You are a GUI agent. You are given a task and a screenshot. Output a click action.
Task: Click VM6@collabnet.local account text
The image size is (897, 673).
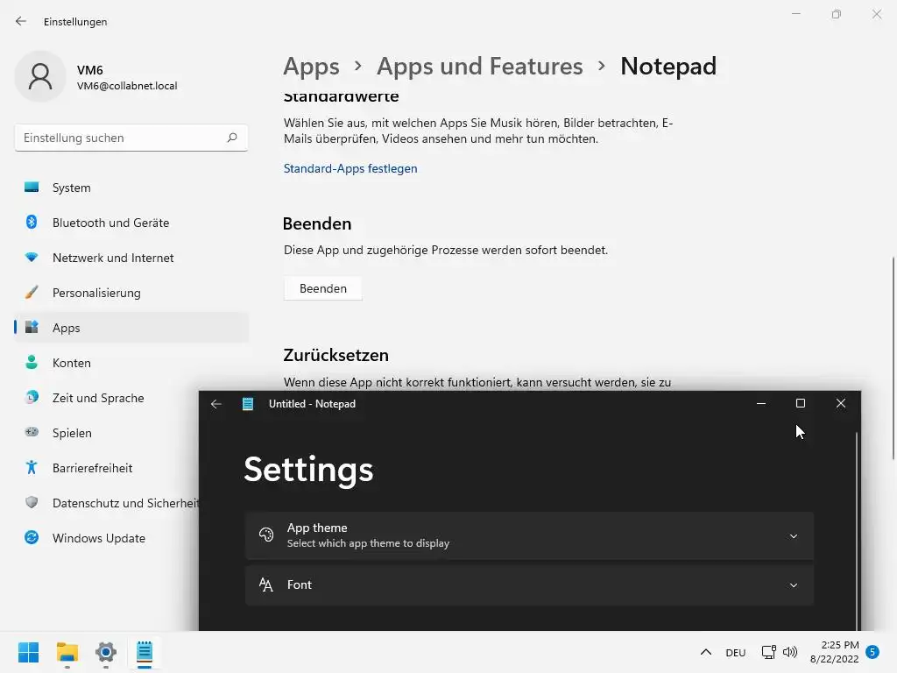point(127,86)
